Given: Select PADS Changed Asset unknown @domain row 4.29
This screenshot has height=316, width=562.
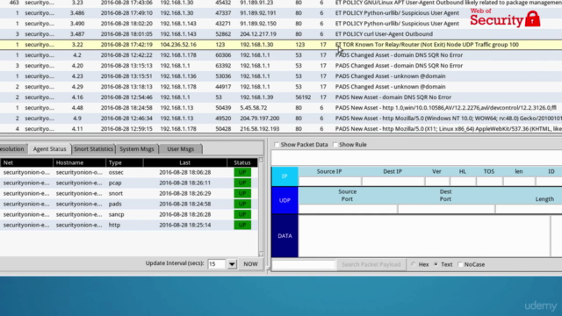Looking at the screenshot, I should click(x=281, y=87).
